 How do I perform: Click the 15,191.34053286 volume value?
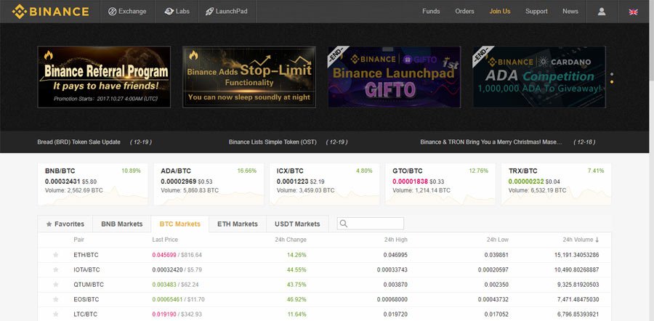click(576, 255)
